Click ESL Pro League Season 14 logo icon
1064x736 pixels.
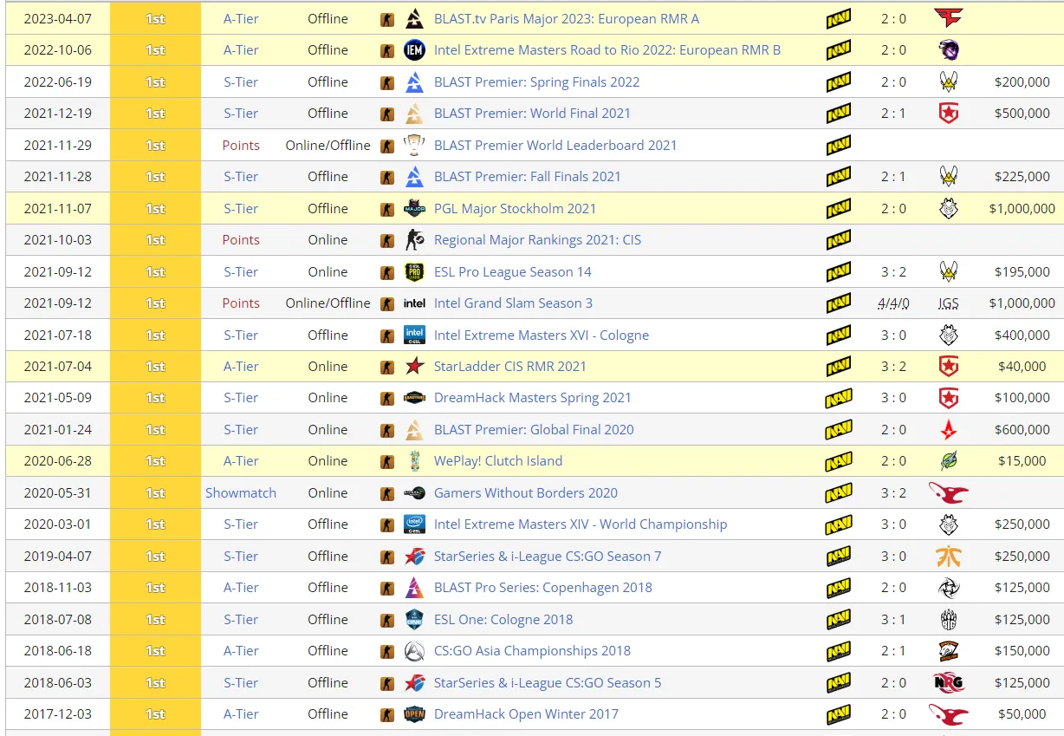[x=414, y=271]
